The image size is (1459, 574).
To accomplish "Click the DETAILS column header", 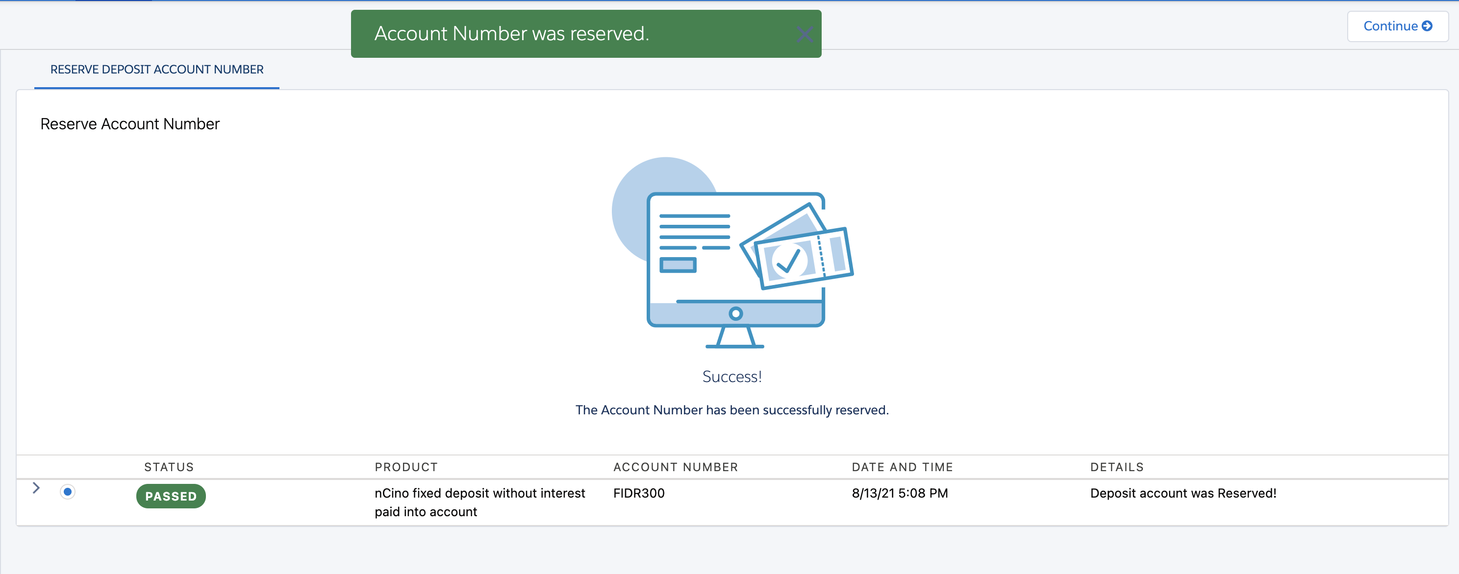I will [1116, 467].
